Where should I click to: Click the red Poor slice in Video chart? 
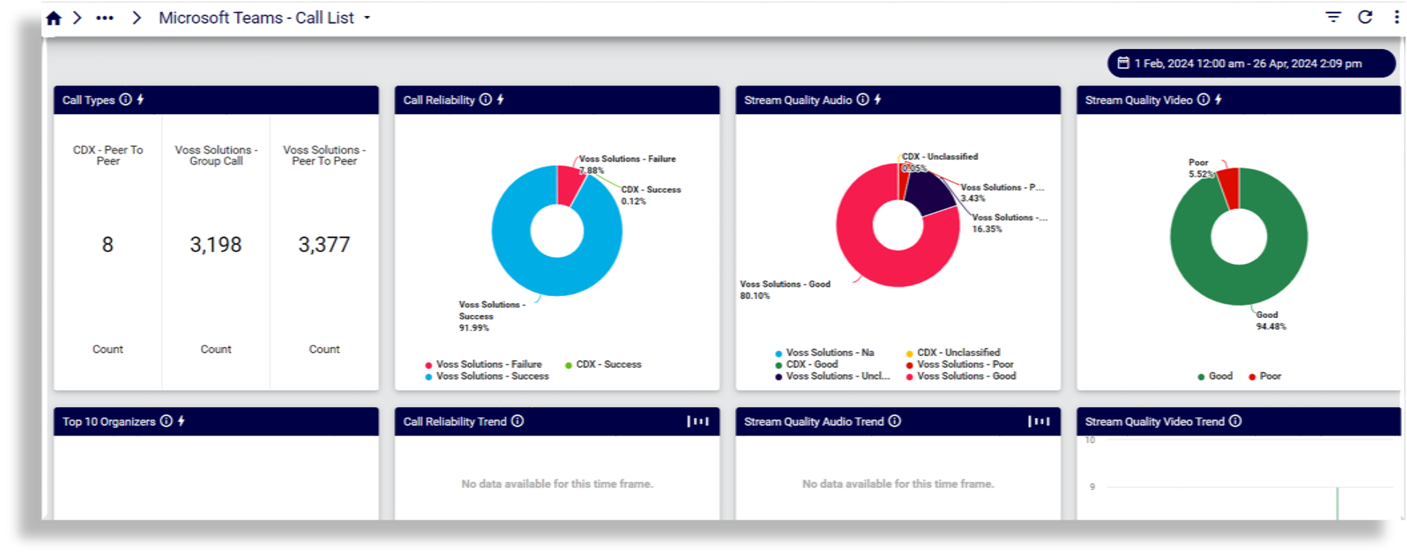[1230, 188]
